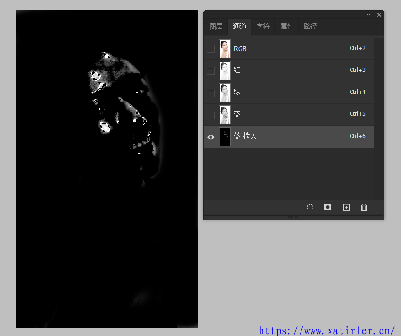The width and height of the screenshot is (401, 336).
Task: Select the 通道 tab
Action: (240, 26)
